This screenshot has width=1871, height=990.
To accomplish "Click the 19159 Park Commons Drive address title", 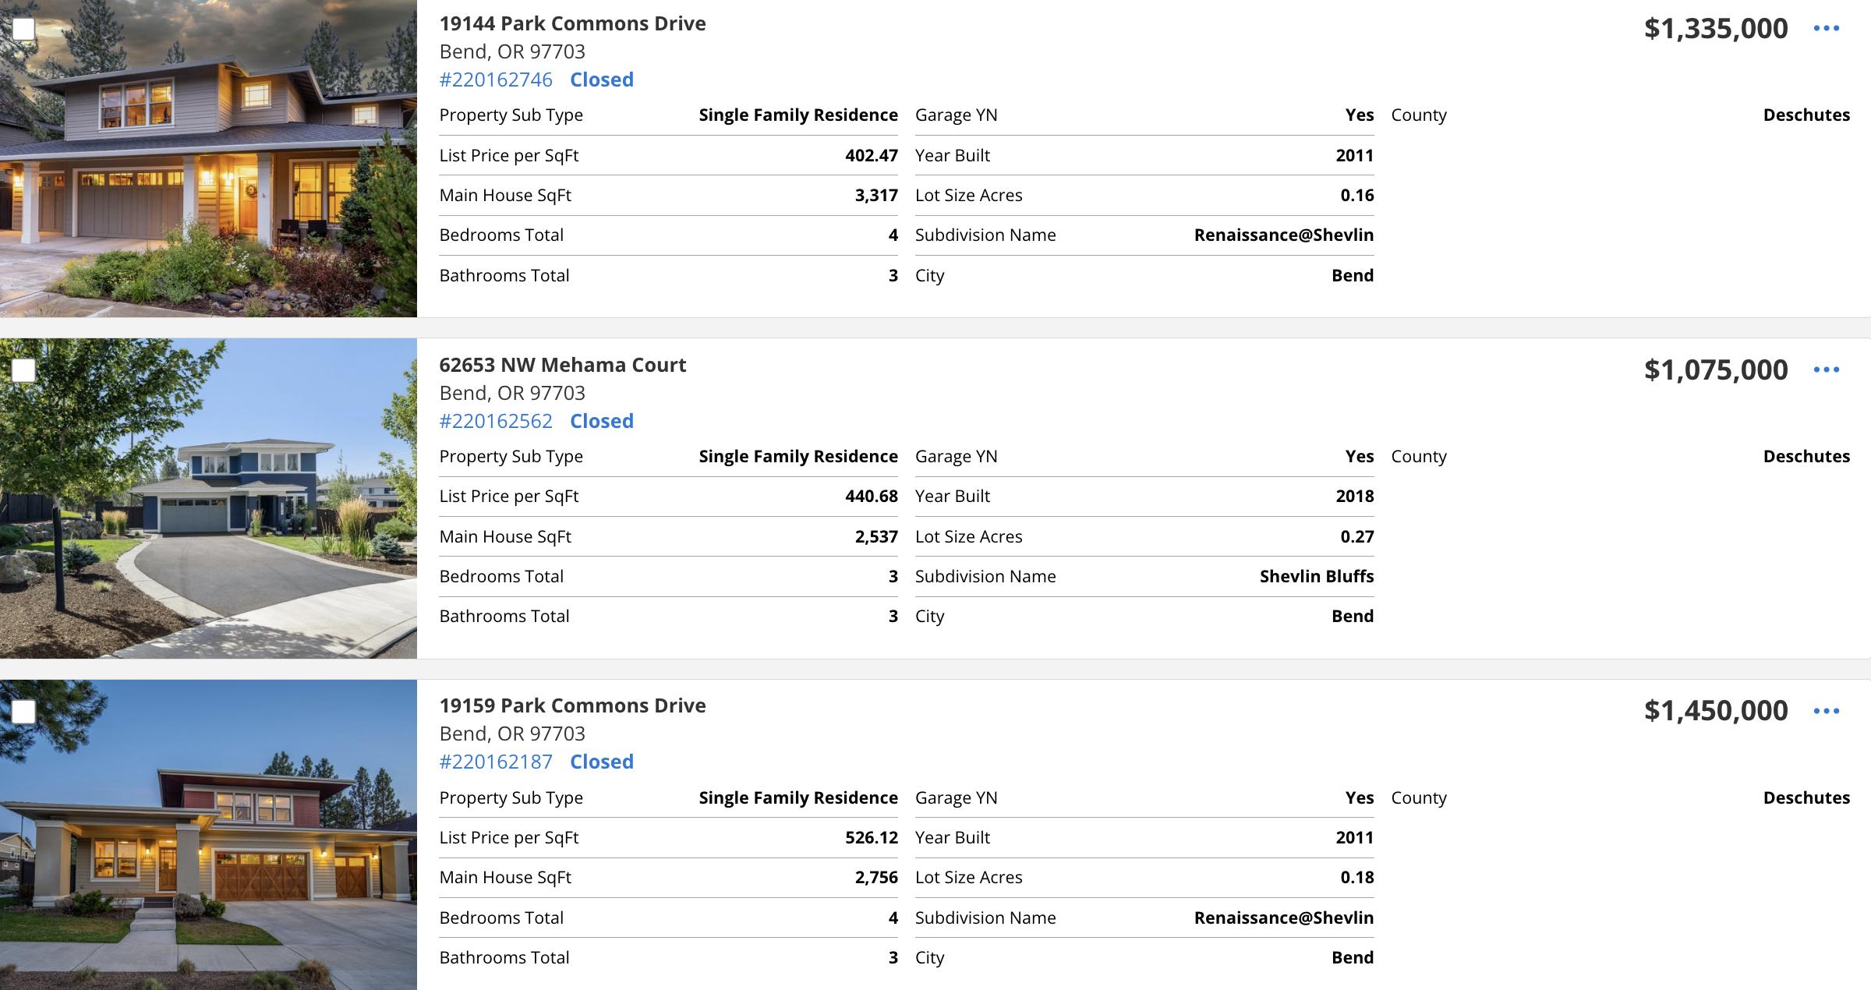I will tap(572, 705).
